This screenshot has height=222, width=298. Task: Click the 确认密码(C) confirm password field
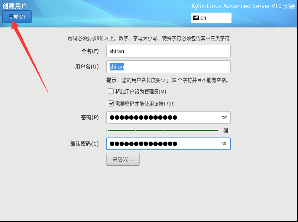coord(168,144)
